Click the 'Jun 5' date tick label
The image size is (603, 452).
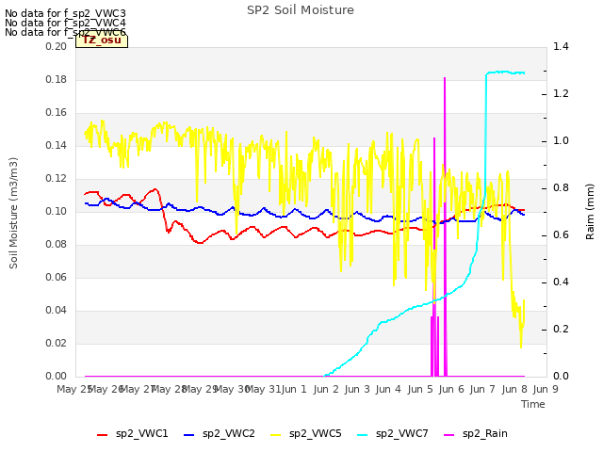[x=420, y=390]
